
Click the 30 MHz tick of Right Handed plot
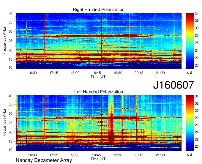pos(11,31)
